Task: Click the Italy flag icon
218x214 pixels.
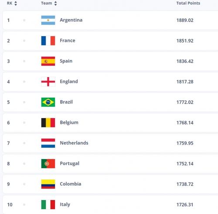Action: pyautogui.click(x=48, y=204)
